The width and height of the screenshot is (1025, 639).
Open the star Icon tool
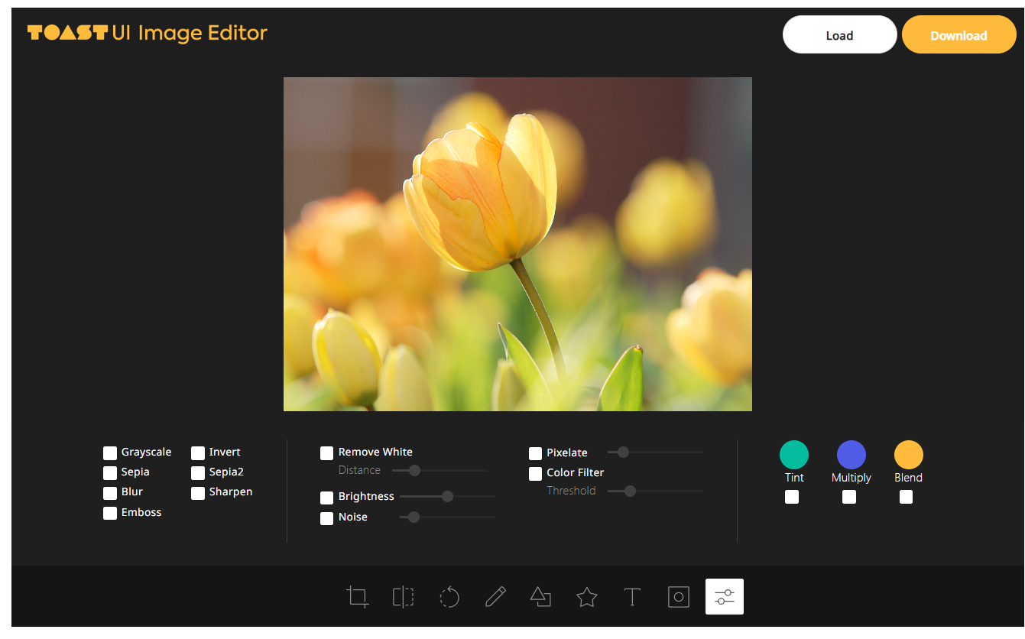pos(586,596)
